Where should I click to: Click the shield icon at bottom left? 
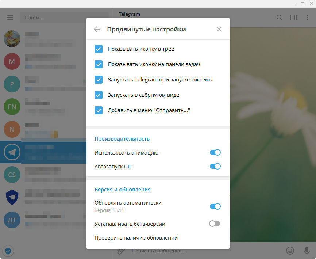[8, 251]
